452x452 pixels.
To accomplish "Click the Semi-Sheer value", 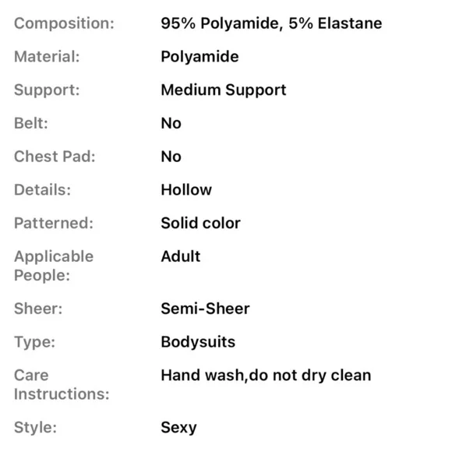I will click(205, 309).
